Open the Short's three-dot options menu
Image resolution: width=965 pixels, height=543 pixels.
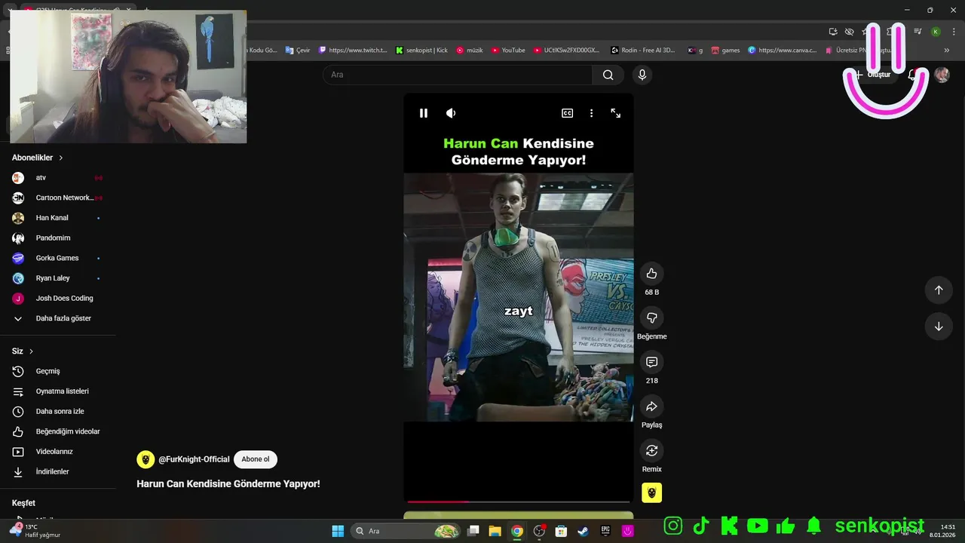click(591, 113)
